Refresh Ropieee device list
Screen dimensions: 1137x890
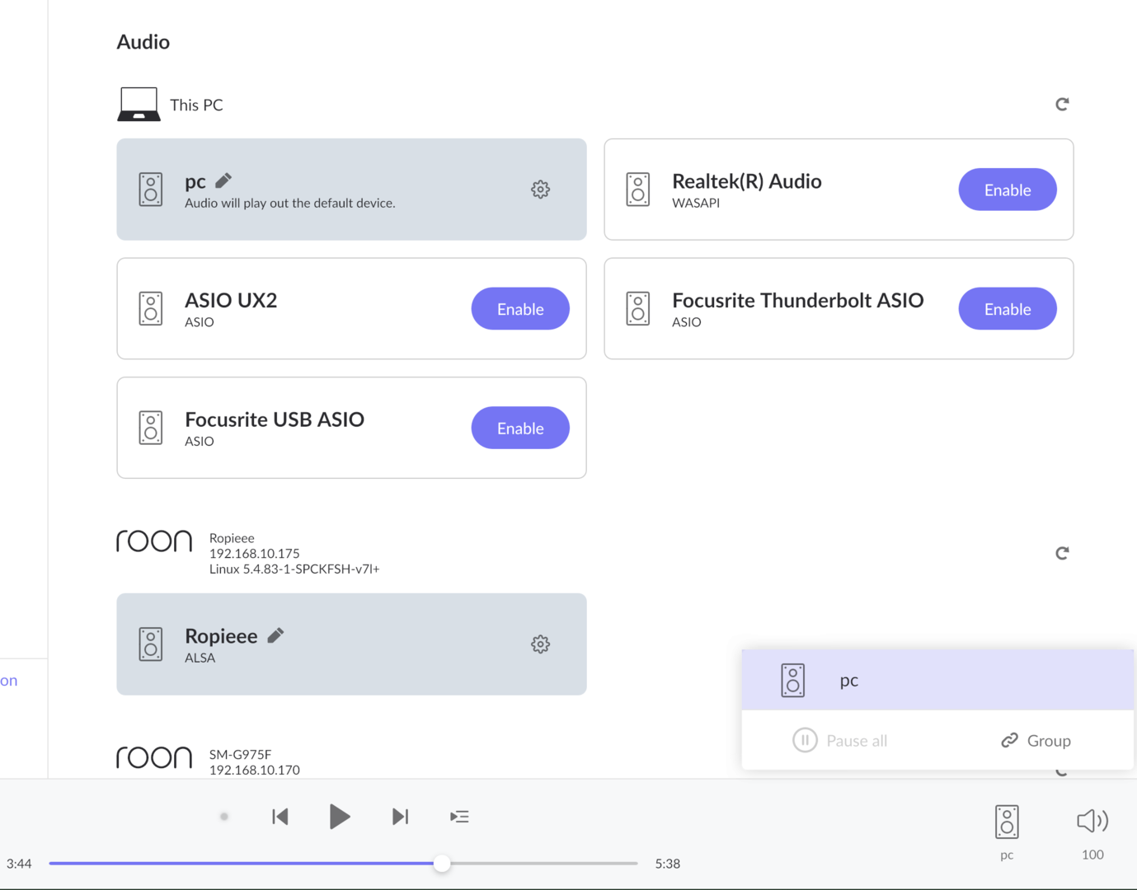[1062, 553]
